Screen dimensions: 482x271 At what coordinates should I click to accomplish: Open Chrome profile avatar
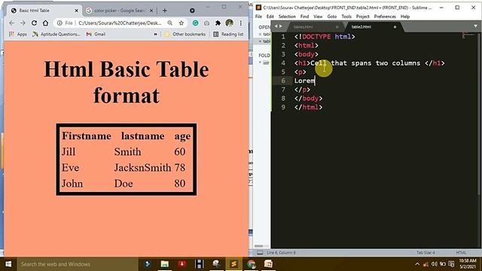pos(229,23)
